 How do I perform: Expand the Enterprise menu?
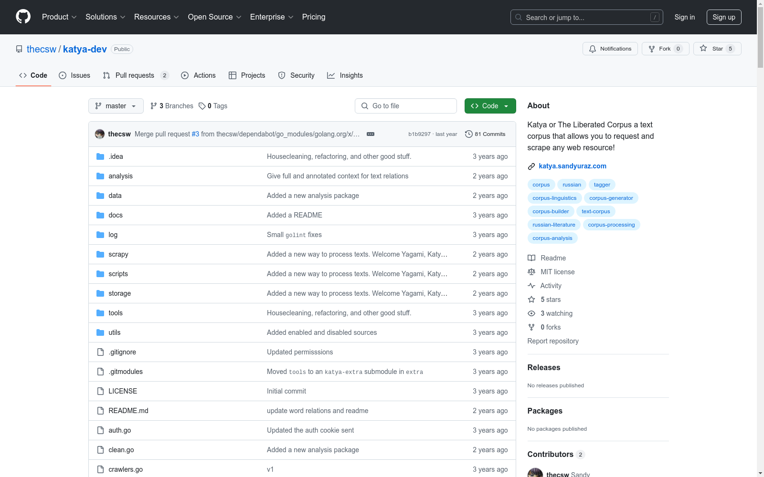click(272, 17)
